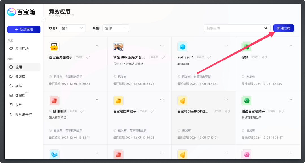Open 应用广场 in the sidebar
Image resolution: width=305 pixels, height=163 pixels.
click(x=24, y=49)
